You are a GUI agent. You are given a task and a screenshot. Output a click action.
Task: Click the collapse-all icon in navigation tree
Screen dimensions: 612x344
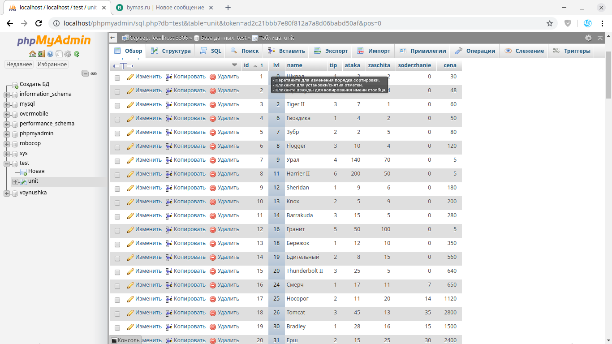[x=85, y=73]
